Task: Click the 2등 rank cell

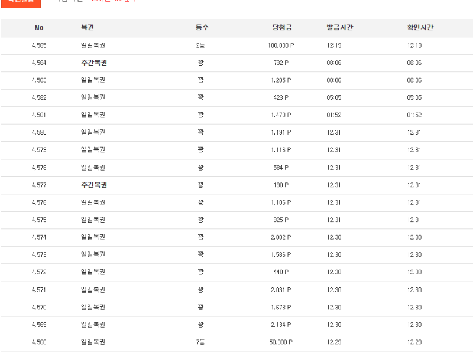Action: coord(201,45)
